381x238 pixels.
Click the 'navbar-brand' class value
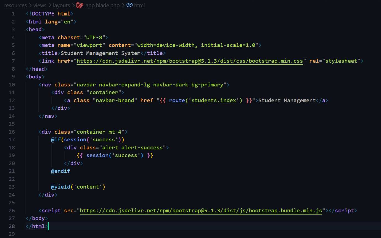coord(115,100)
